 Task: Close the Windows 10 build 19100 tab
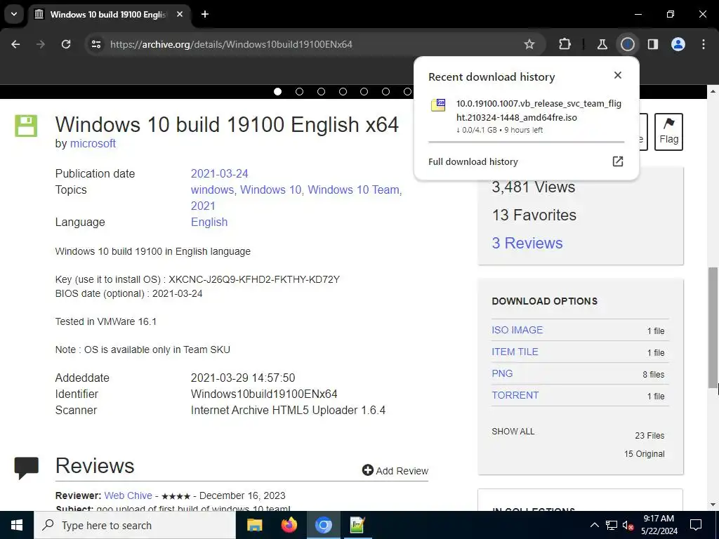(180, 14)
